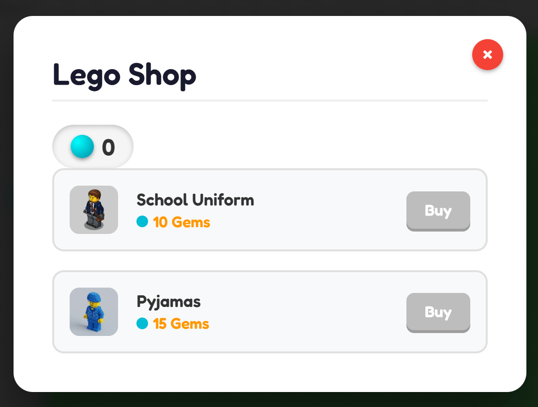This screenshot has width=538, height=407.
Task: Click the gem icon beside 15 Gems
Action: (142, 323)
